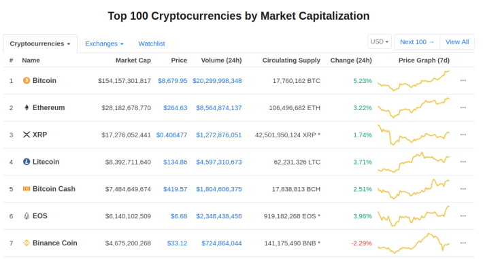Click the XRP cross logo icon
Image resolution: width=483 pixels, height=259 pixels.
pyautogui.click(x=27, y=135)
